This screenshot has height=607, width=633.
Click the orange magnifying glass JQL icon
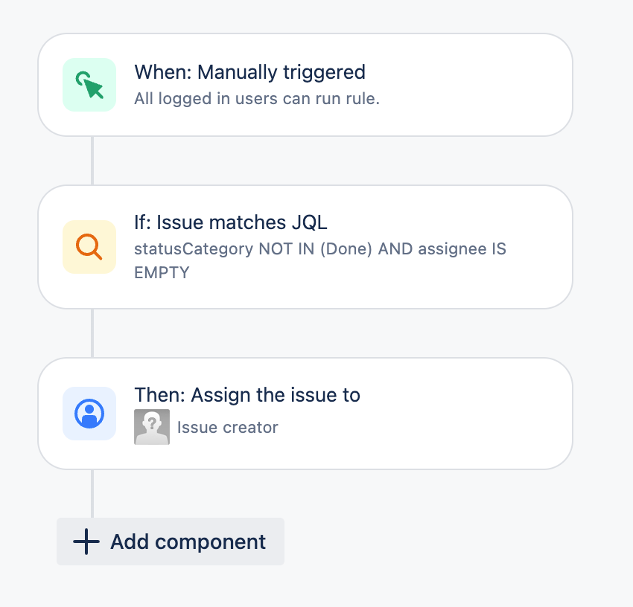coord(89,247)
